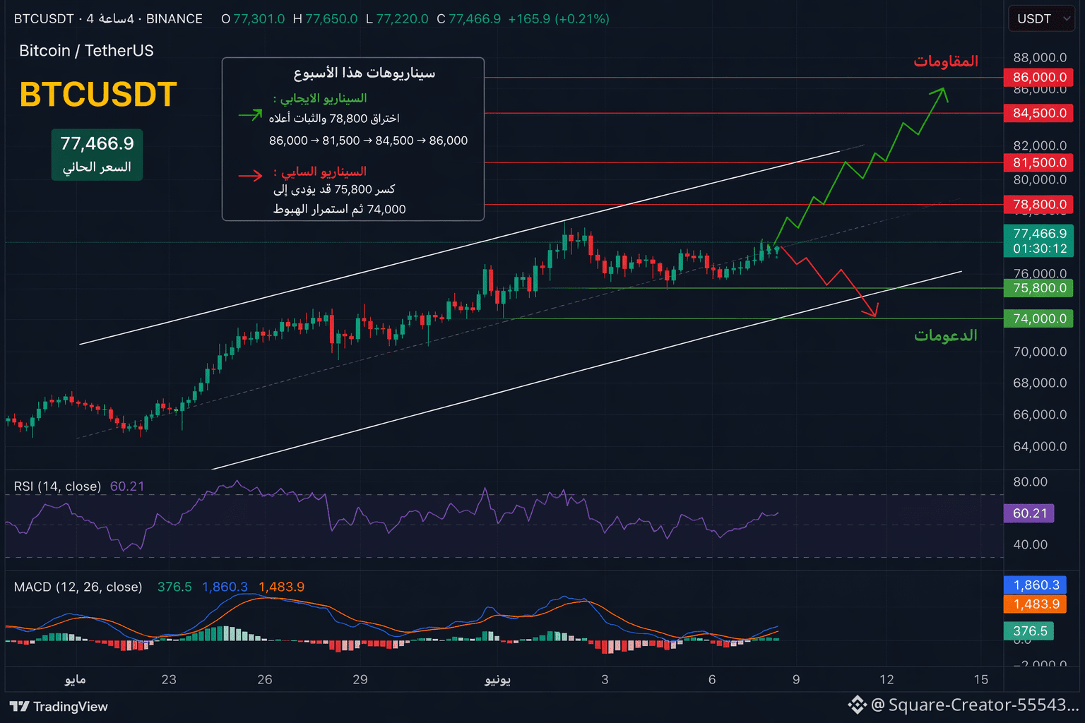
Task: Click the 'سيناريوهات هذا الأسبوع' scenario box title
Action: [364, 73]
